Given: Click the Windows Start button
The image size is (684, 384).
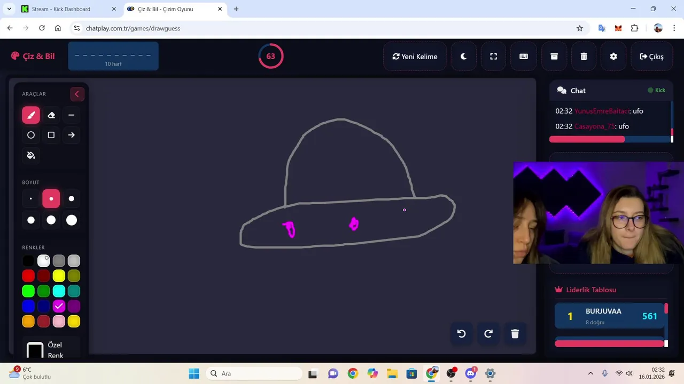Looking at the screenshot, I should 194,373.
